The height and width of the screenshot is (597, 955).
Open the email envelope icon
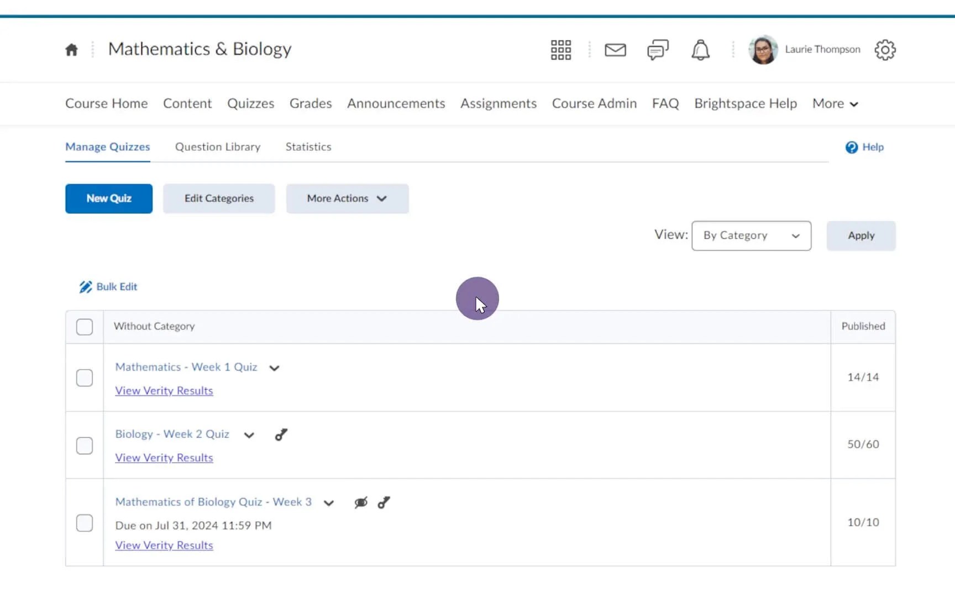615,49
